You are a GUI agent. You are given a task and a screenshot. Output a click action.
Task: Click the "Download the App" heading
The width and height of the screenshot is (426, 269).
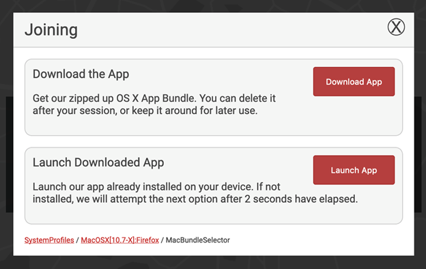pos(81,74)
